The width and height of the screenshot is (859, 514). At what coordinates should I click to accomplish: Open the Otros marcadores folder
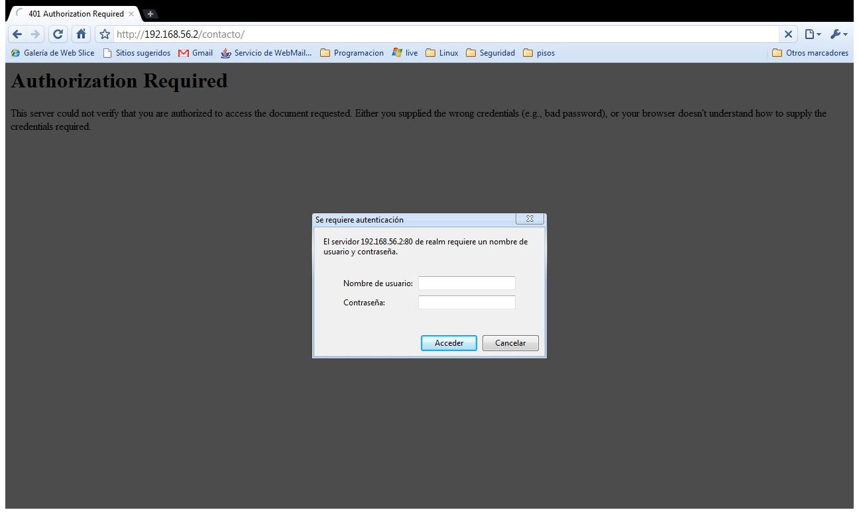coord(811,53)
